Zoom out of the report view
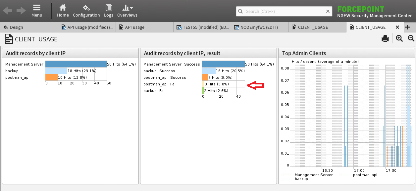The height and width of the screenshot is (191, 416). click(411, 38)
